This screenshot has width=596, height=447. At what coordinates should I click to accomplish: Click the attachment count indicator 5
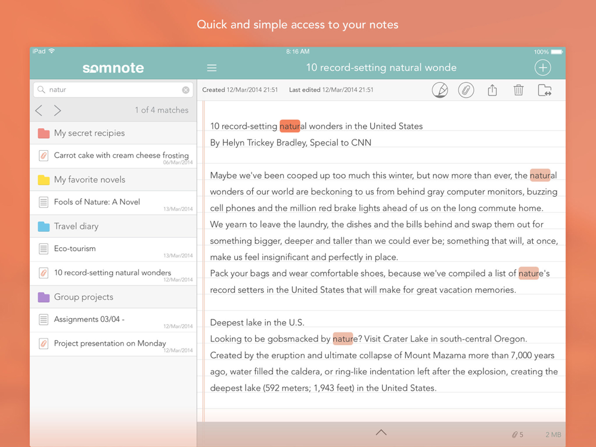click(x=518, y=434)
